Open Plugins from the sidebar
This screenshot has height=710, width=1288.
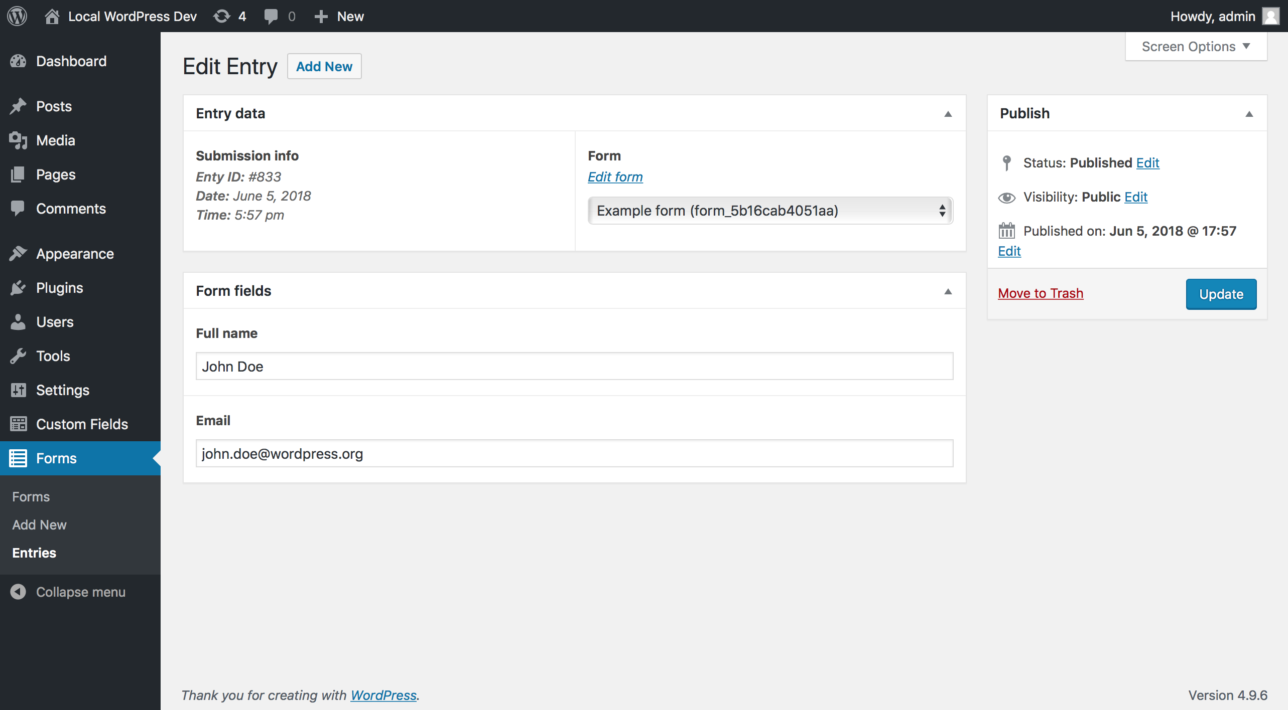(x=59, y=288)
